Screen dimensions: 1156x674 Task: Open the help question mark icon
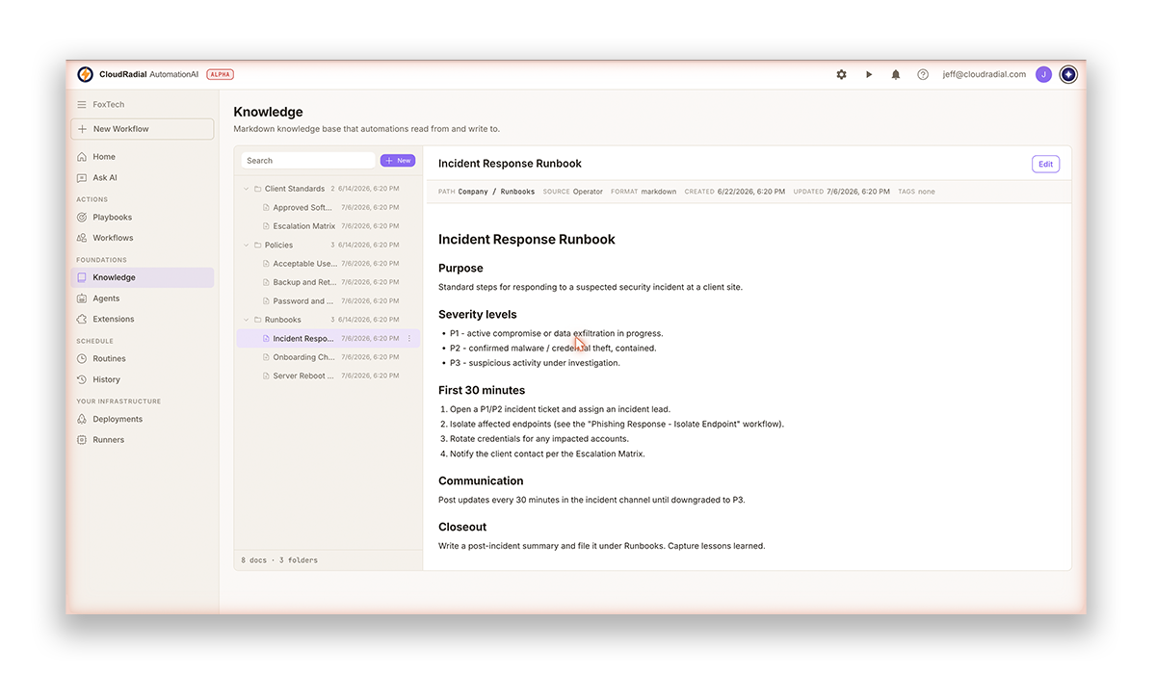[923, 74]
